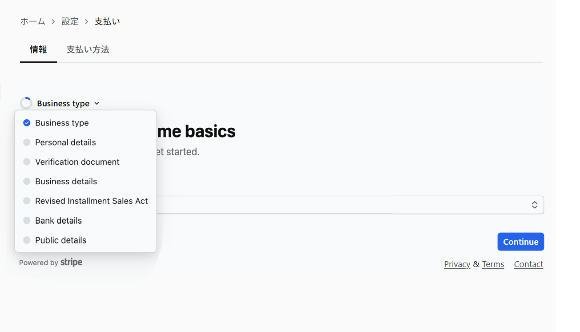Click the grey status dot beside Public details
Viewport: 580px width, 332px height.
pyautogui.click(x=27, y=240)
